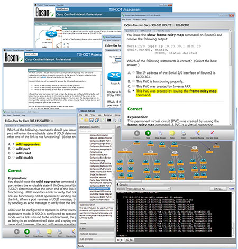
Task: Click the Settings button in NetSim consoles
Action: [218, 189]
